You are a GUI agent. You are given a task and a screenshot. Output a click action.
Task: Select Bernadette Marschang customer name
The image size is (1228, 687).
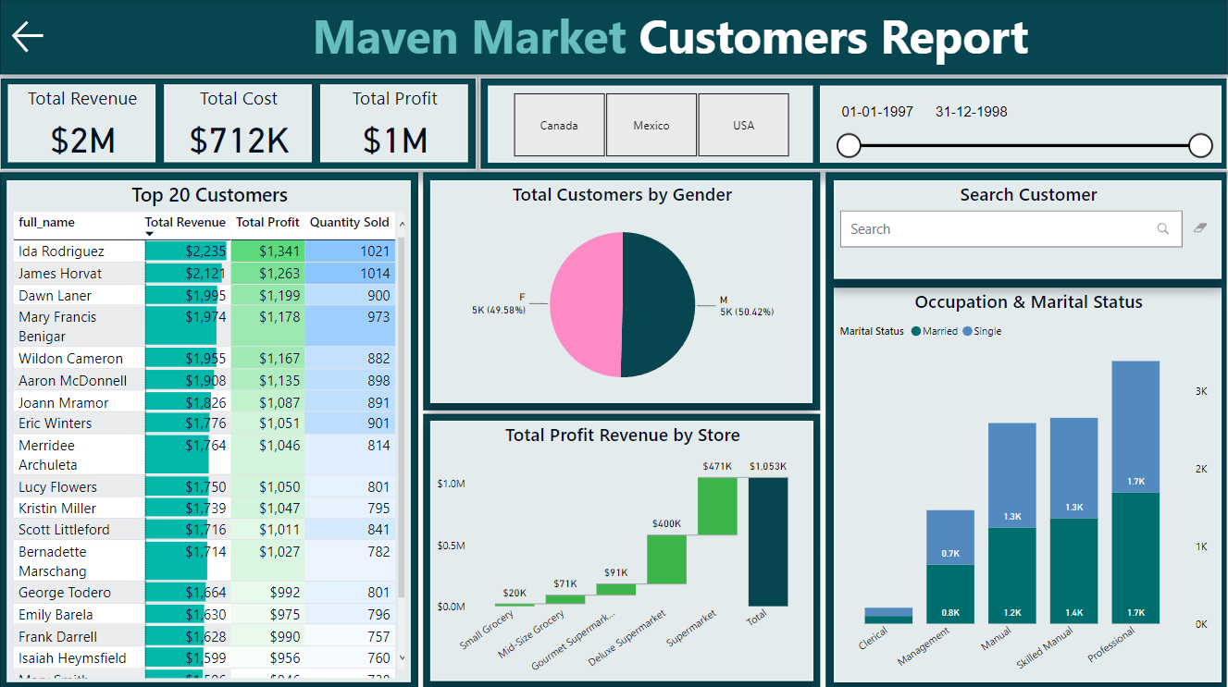(x=53, y=561)
